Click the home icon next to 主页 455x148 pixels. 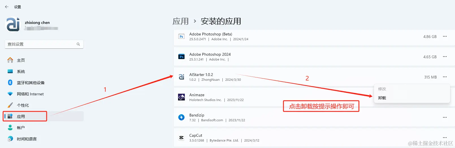coord(10,60)
